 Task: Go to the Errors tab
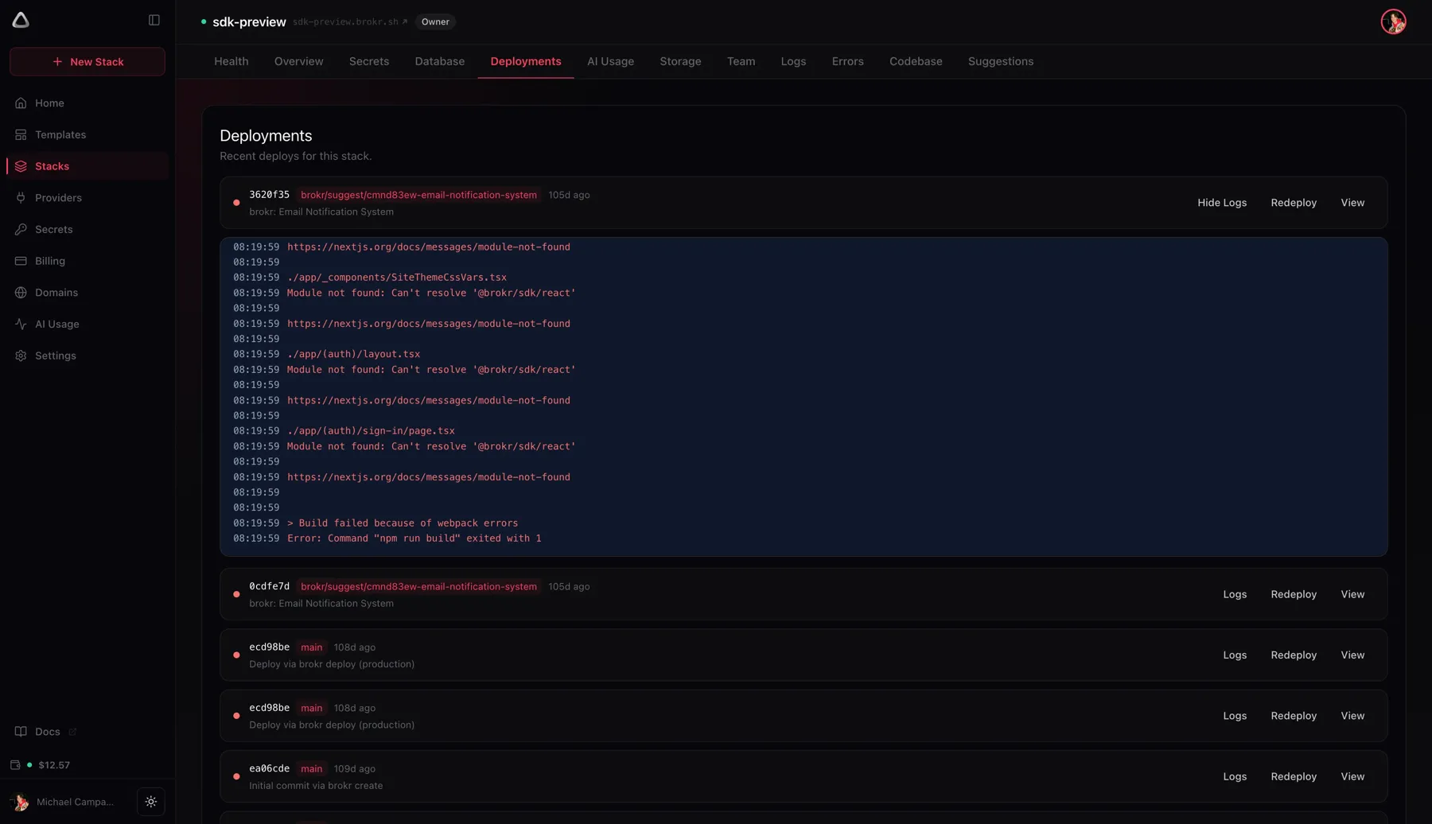click(847, 61)
